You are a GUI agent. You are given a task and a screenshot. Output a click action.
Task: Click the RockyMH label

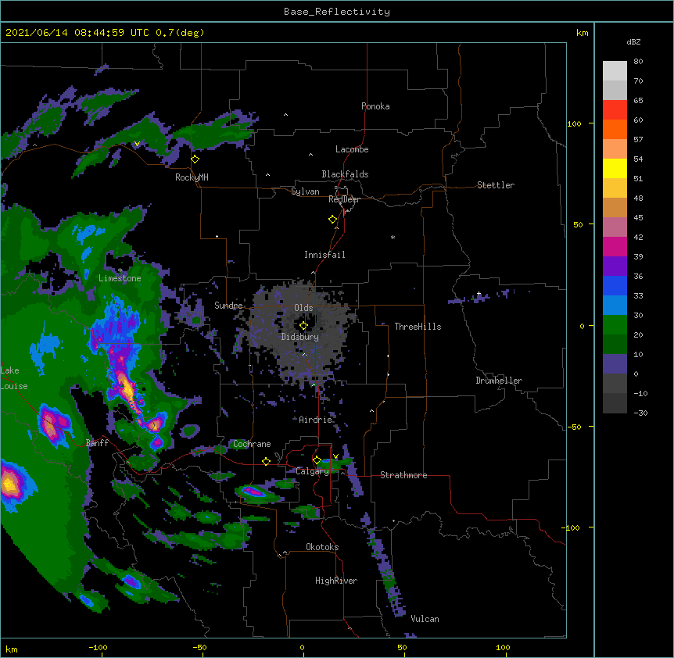192,177
